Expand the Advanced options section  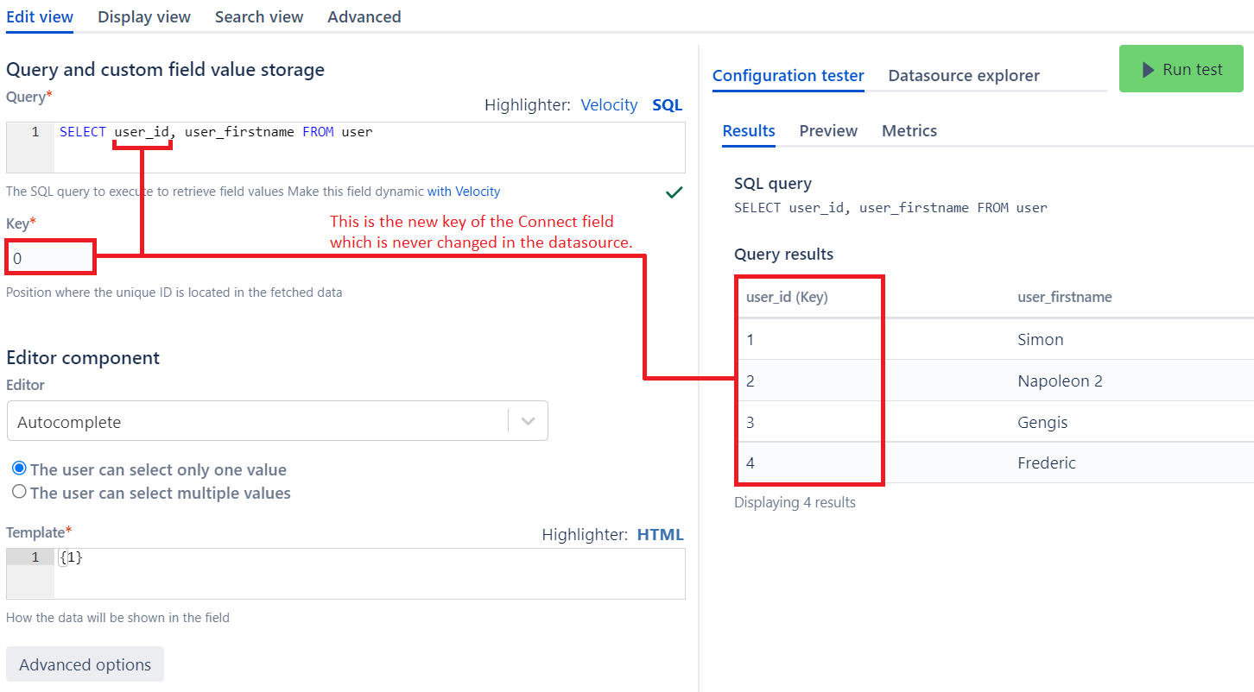(x=85, y=664)
